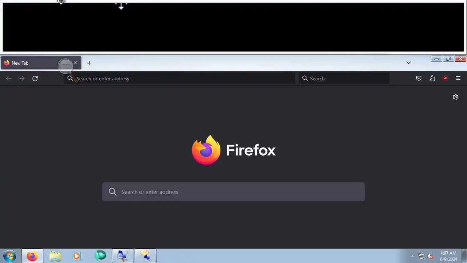Open the Windows Start menu
Viewport: 467px width, 263px height.
(10, 256)
